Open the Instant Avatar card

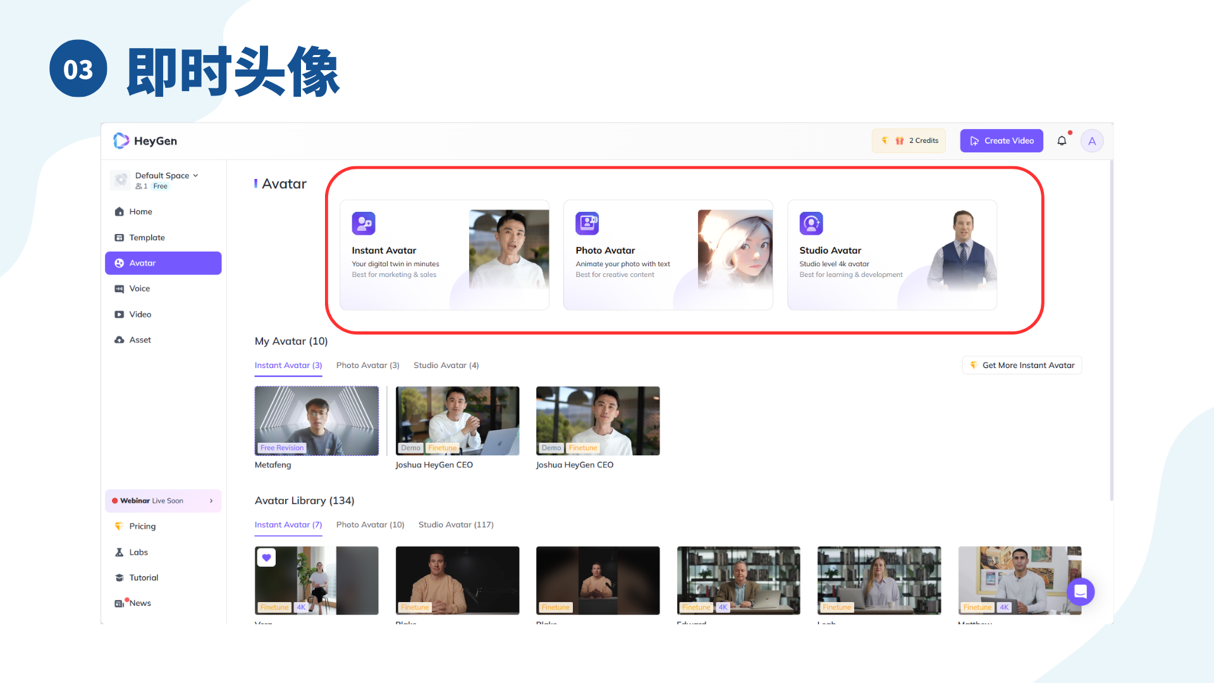pyautogui.click(x=445, y=255)
